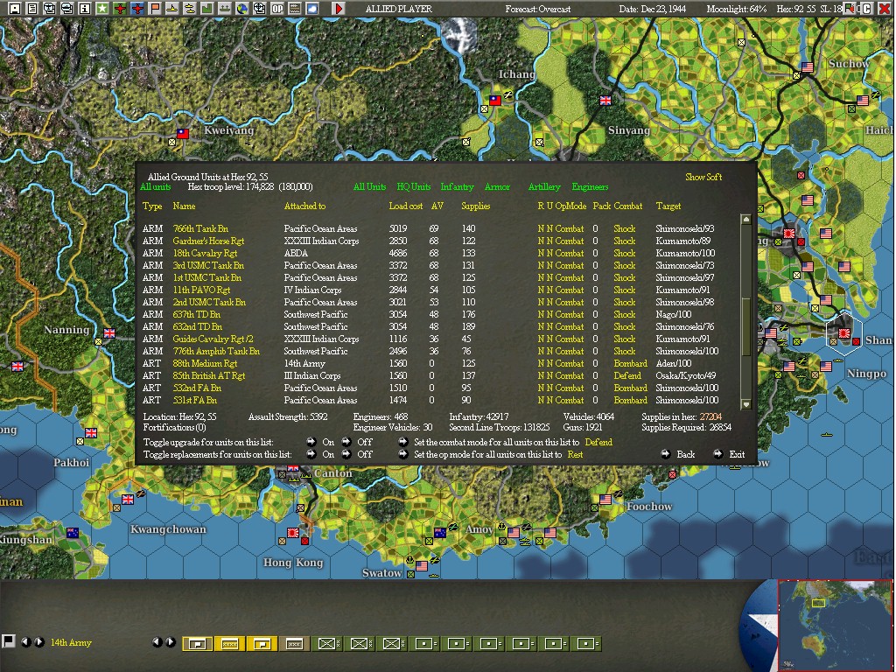Click red plane on green background icon
The height and width of the screenshot is (672, 896).
120,8
